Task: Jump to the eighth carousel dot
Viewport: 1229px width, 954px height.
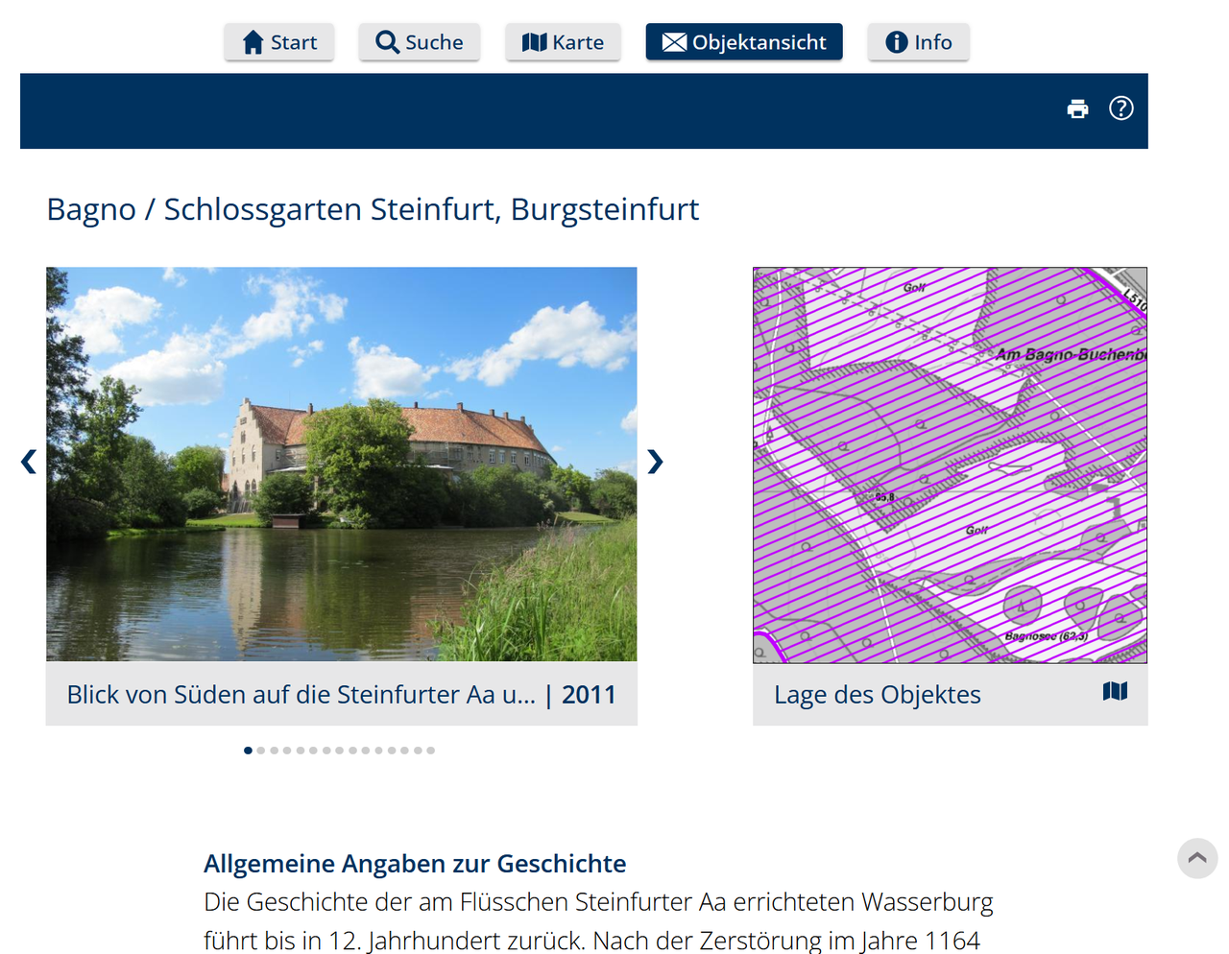Action: coord(340,751)
